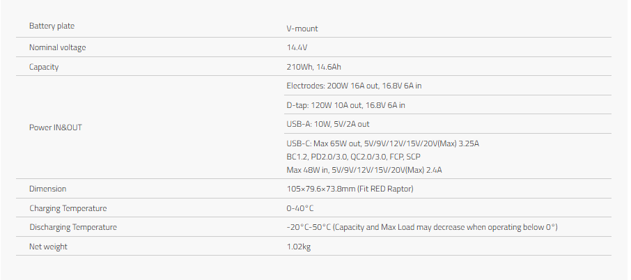Select the USB-A 10W 5V/2A out line
The width and height of the screenshot is (631, 280).
328,124
